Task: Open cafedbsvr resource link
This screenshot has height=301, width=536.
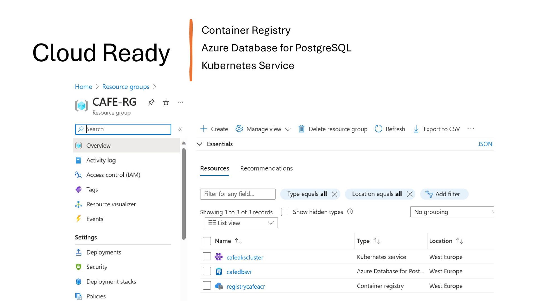Action: point(239,272)
